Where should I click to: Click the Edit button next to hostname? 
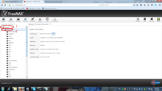click(53, 34)
